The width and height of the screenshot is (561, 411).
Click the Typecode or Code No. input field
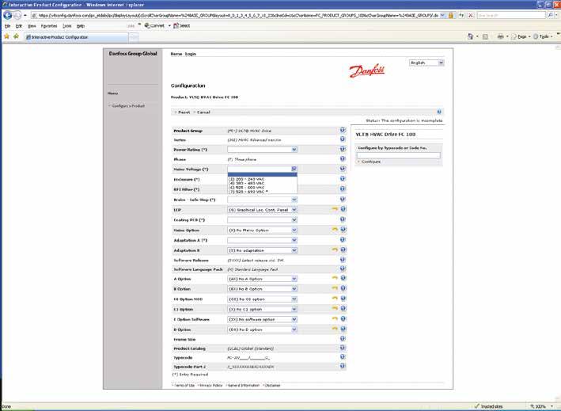pyautogui.click(x=398, y=155)
